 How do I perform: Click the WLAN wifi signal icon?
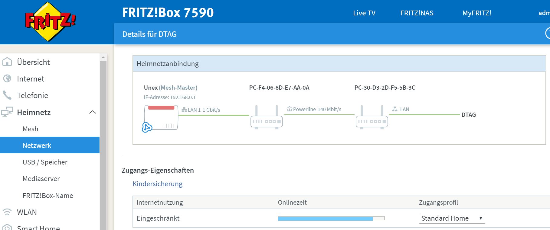(7, 212)
